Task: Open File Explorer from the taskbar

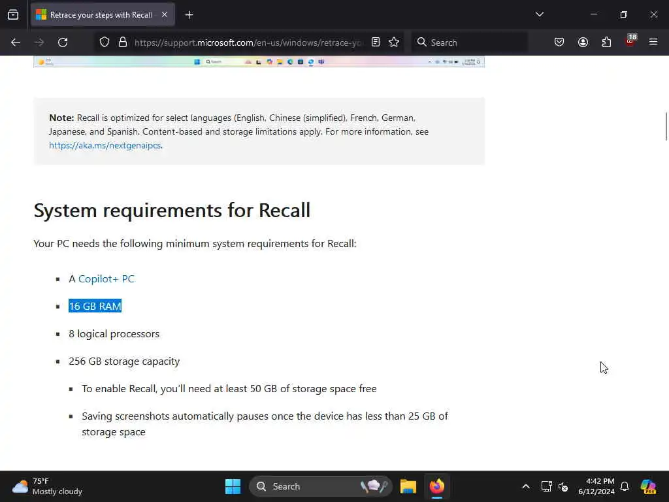Action: tap(408, 486)
